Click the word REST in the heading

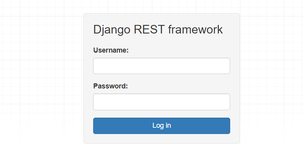click(x=149, y=30)
